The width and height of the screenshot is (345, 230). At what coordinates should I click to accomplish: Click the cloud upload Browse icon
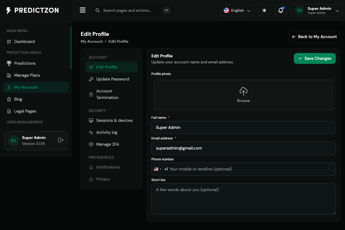pyautogui.click(x=244, y=91)
